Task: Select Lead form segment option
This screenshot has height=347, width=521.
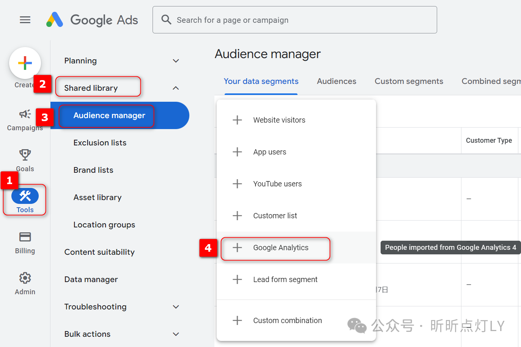Action: pos(296,279)
